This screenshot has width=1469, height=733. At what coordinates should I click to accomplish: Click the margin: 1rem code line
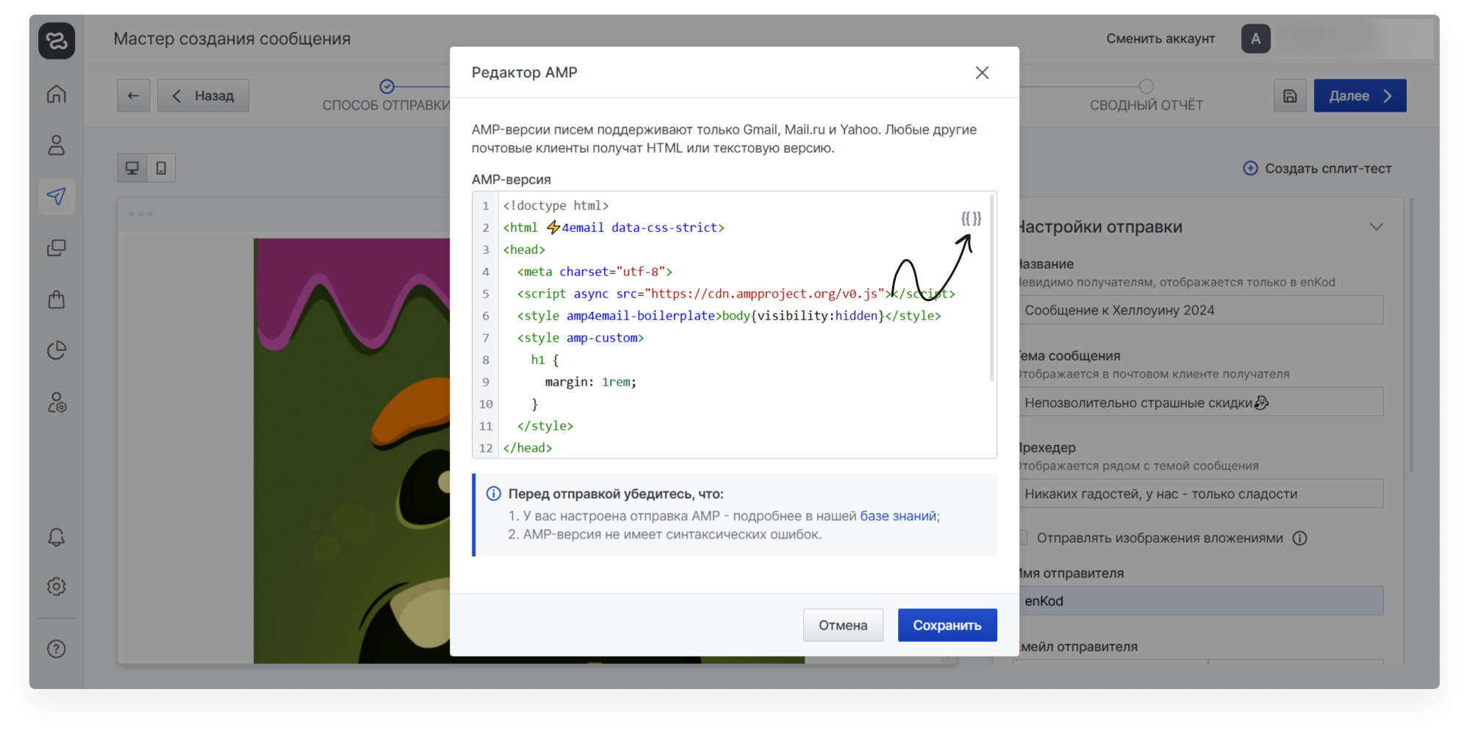591,382
